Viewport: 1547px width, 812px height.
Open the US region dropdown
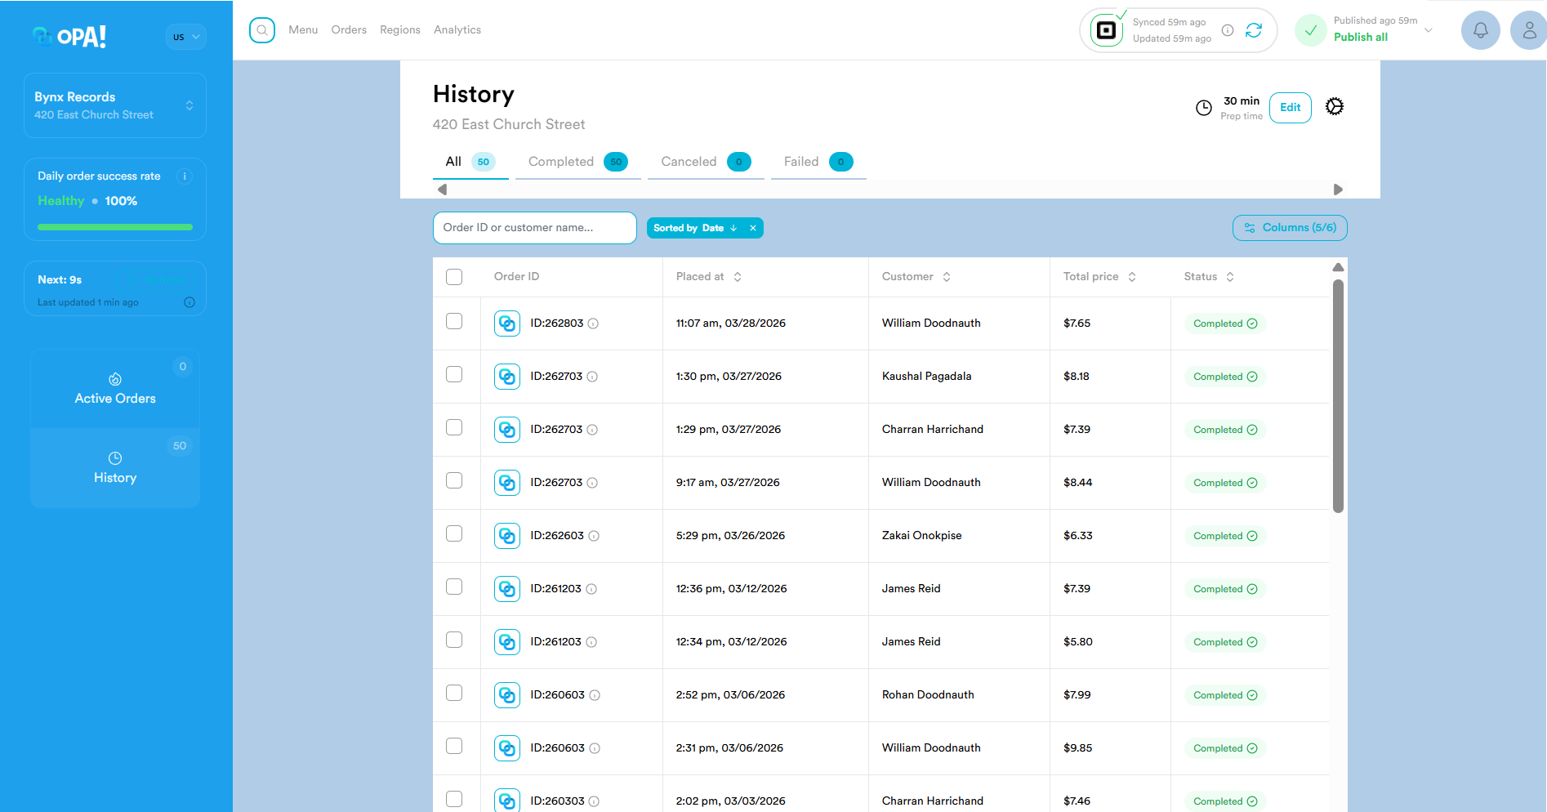[185, 37]
